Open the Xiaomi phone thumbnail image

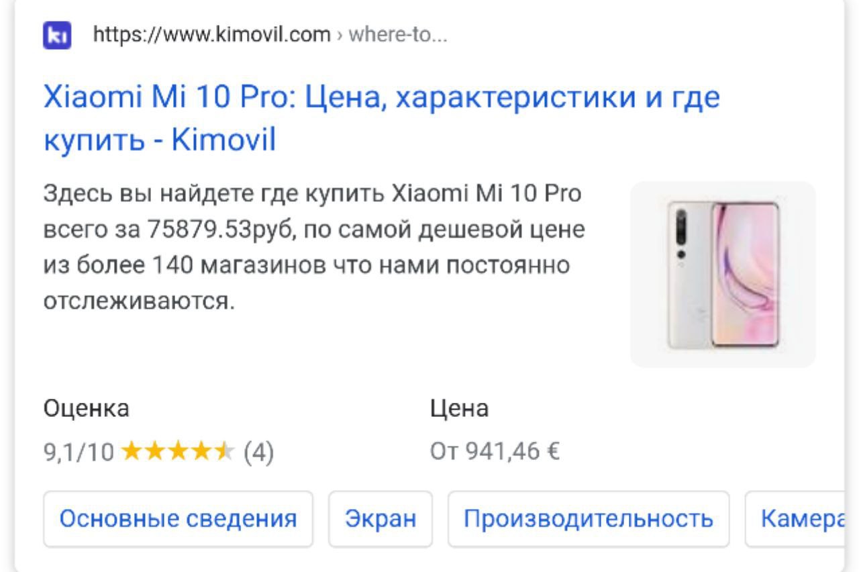723,275
